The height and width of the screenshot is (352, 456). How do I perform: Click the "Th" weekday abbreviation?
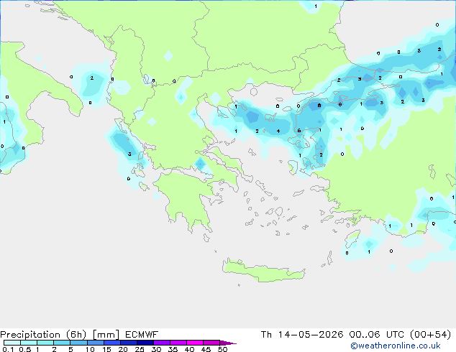tap(266, 335)
